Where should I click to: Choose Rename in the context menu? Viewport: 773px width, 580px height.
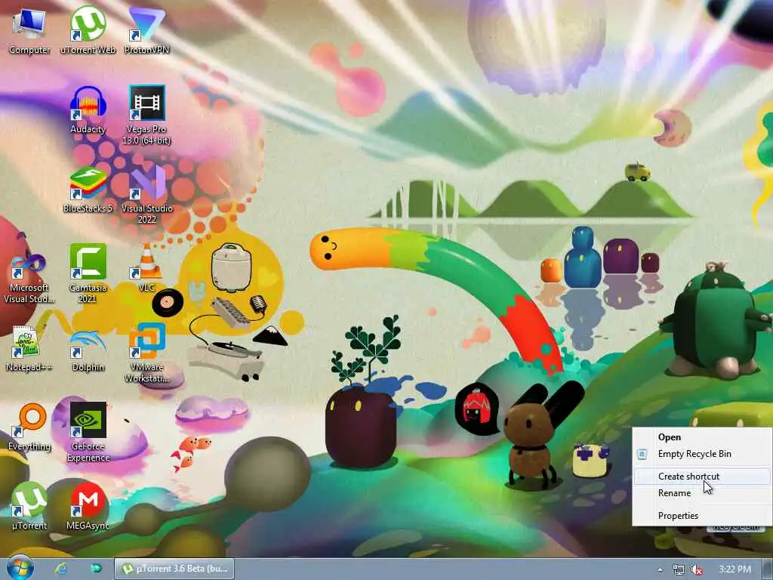tap(701, 493)
